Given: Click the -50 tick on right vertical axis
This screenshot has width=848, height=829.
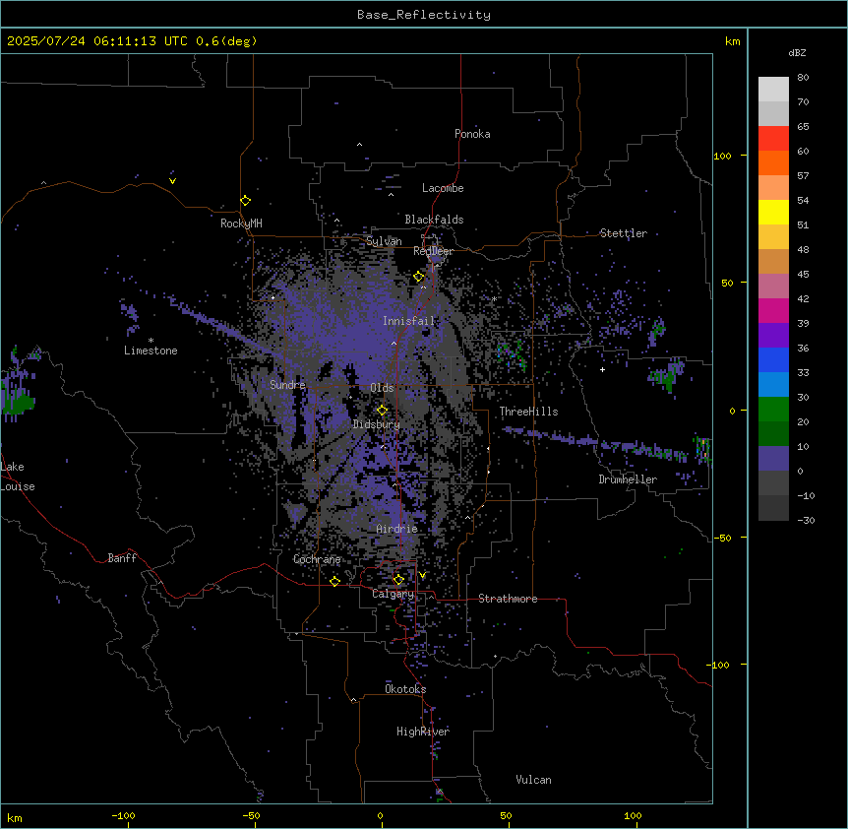Looking at the screenshot, I should click(x=722, y=538).
